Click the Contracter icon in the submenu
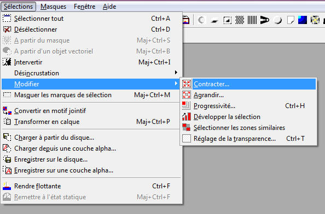This screenshot has width=325, height=214. (187, 84)
